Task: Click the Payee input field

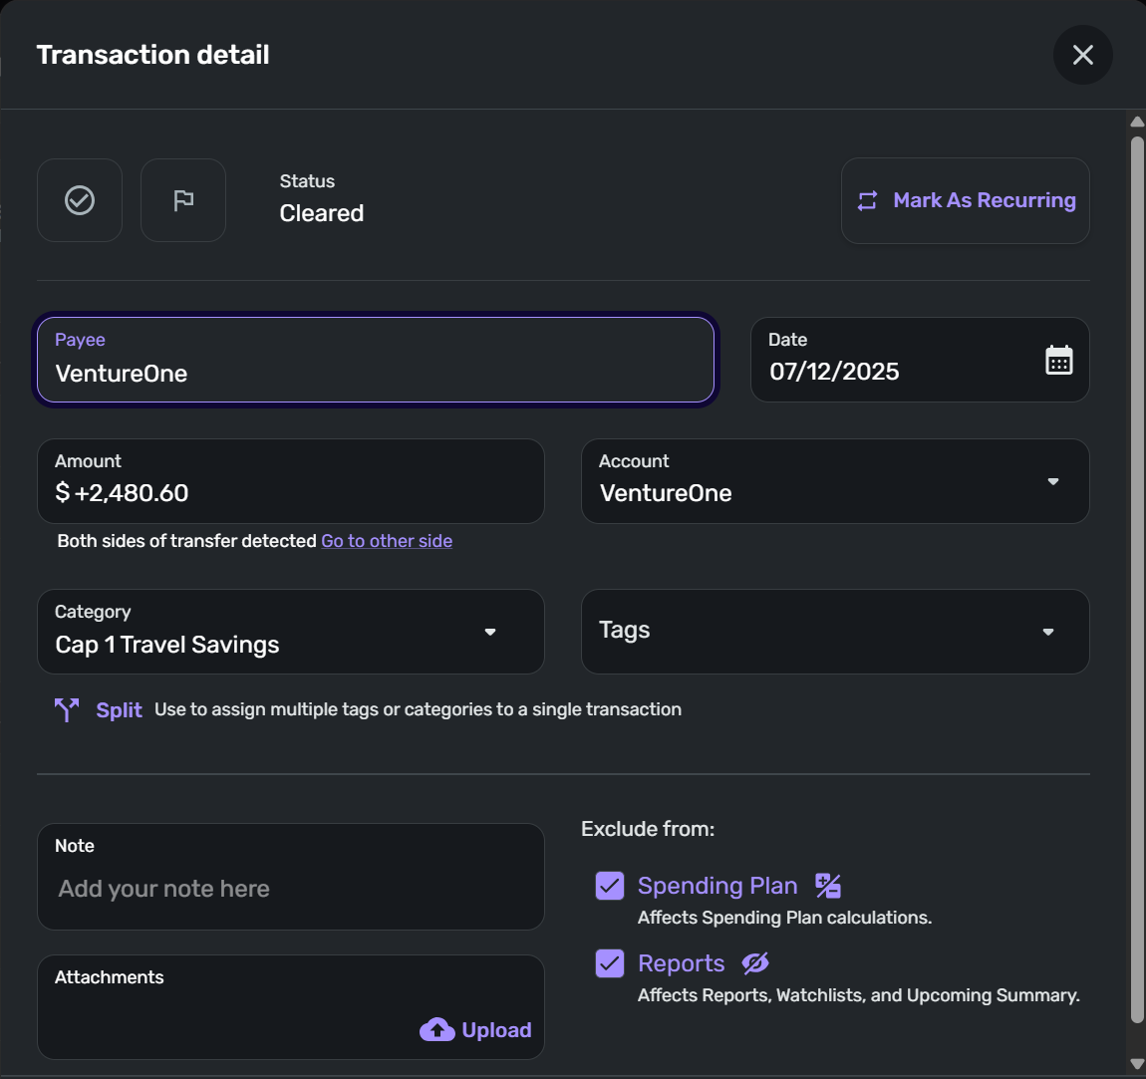Action: click(375, 373)
